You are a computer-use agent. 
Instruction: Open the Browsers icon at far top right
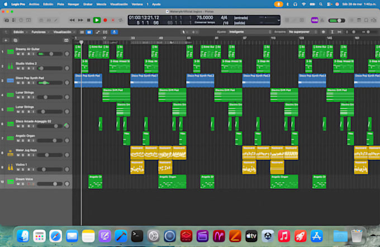coord(374,20)
